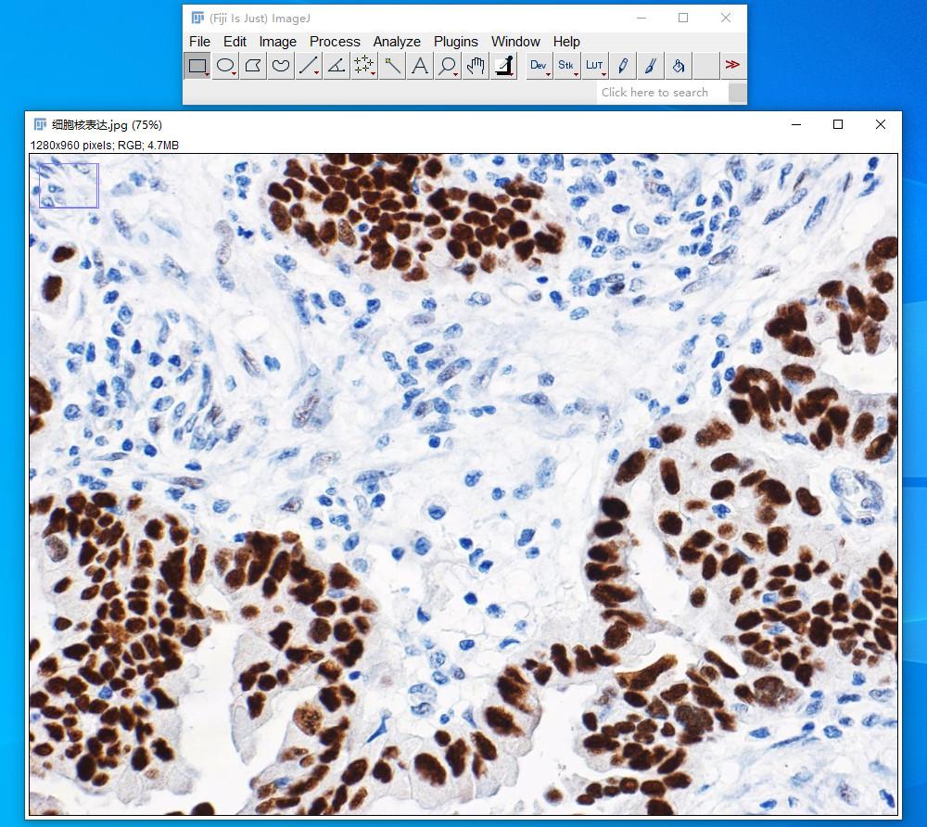Activate the Freehand selection tool
Screen dimensions: 927x827
tap(281, 66)
